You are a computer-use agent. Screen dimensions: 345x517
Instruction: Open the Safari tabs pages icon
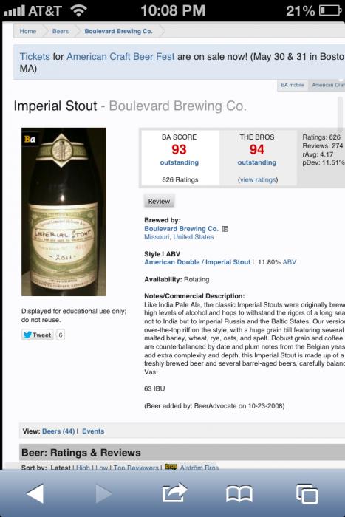tap(307, 493)
